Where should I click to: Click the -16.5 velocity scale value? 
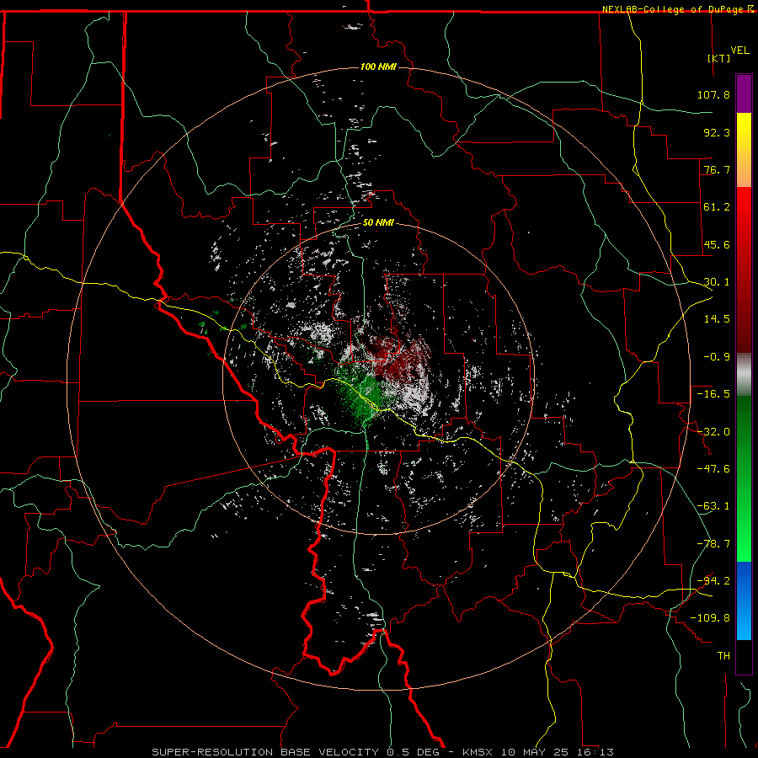click(713, 394)
